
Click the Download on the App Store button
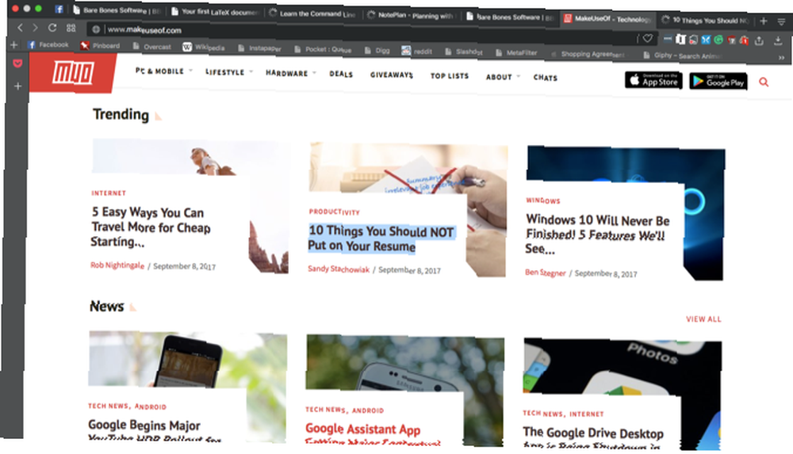coord(653,80)
